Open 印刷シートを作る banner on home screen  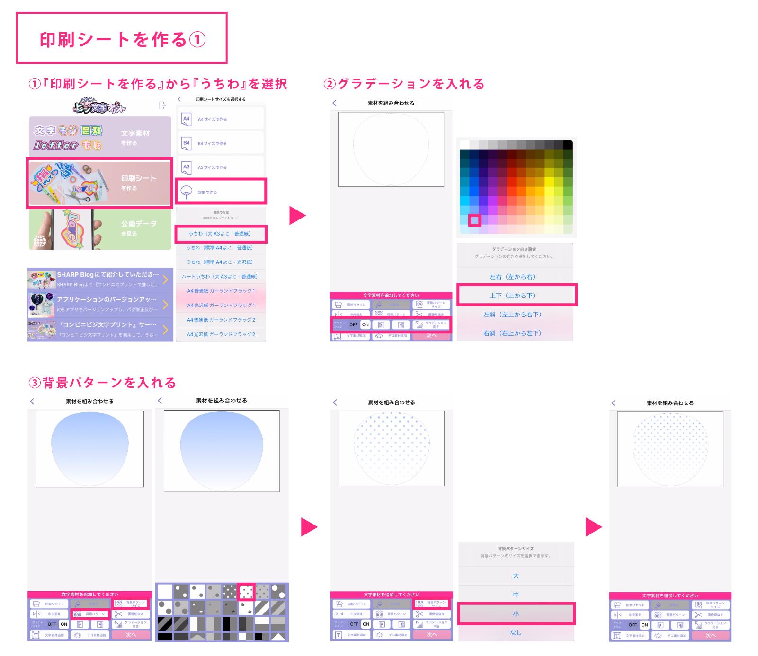[99, 183]
